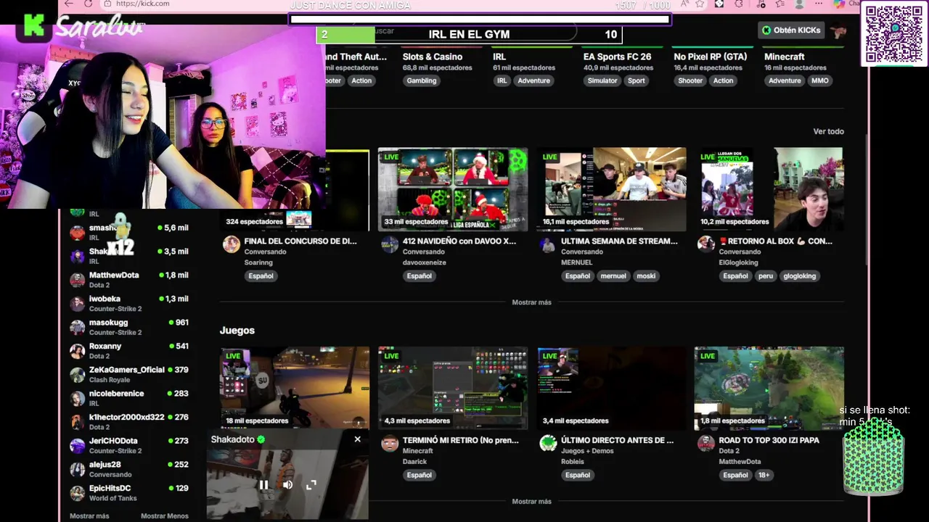Open the Minecraft category title at the top
The image size is (929, 522).
(x=785, y=57)
